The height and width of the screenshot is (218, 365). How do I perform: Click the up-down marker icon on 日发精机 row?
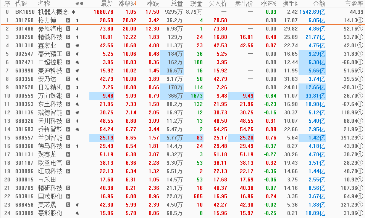click(x=77, y=87)
